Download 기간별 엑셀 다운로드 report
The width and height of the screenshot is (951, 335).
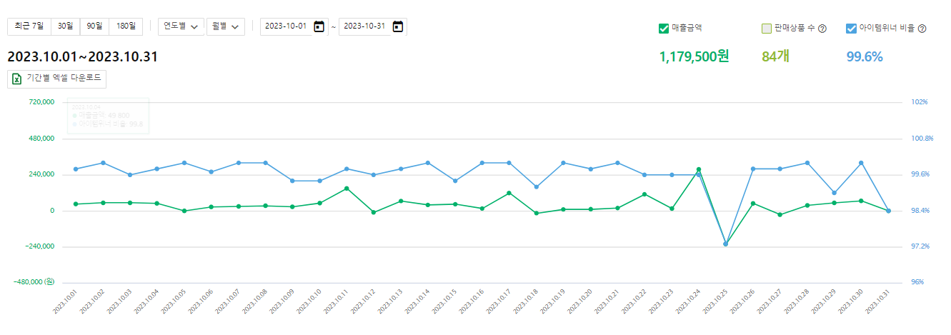coord(57,79)
